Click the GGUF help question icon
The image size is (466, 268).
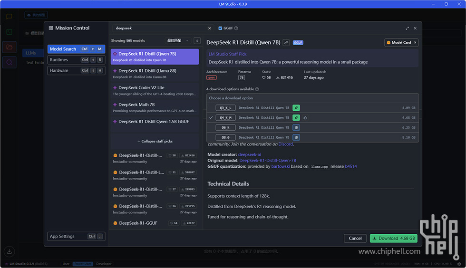(x=236, y=28)
